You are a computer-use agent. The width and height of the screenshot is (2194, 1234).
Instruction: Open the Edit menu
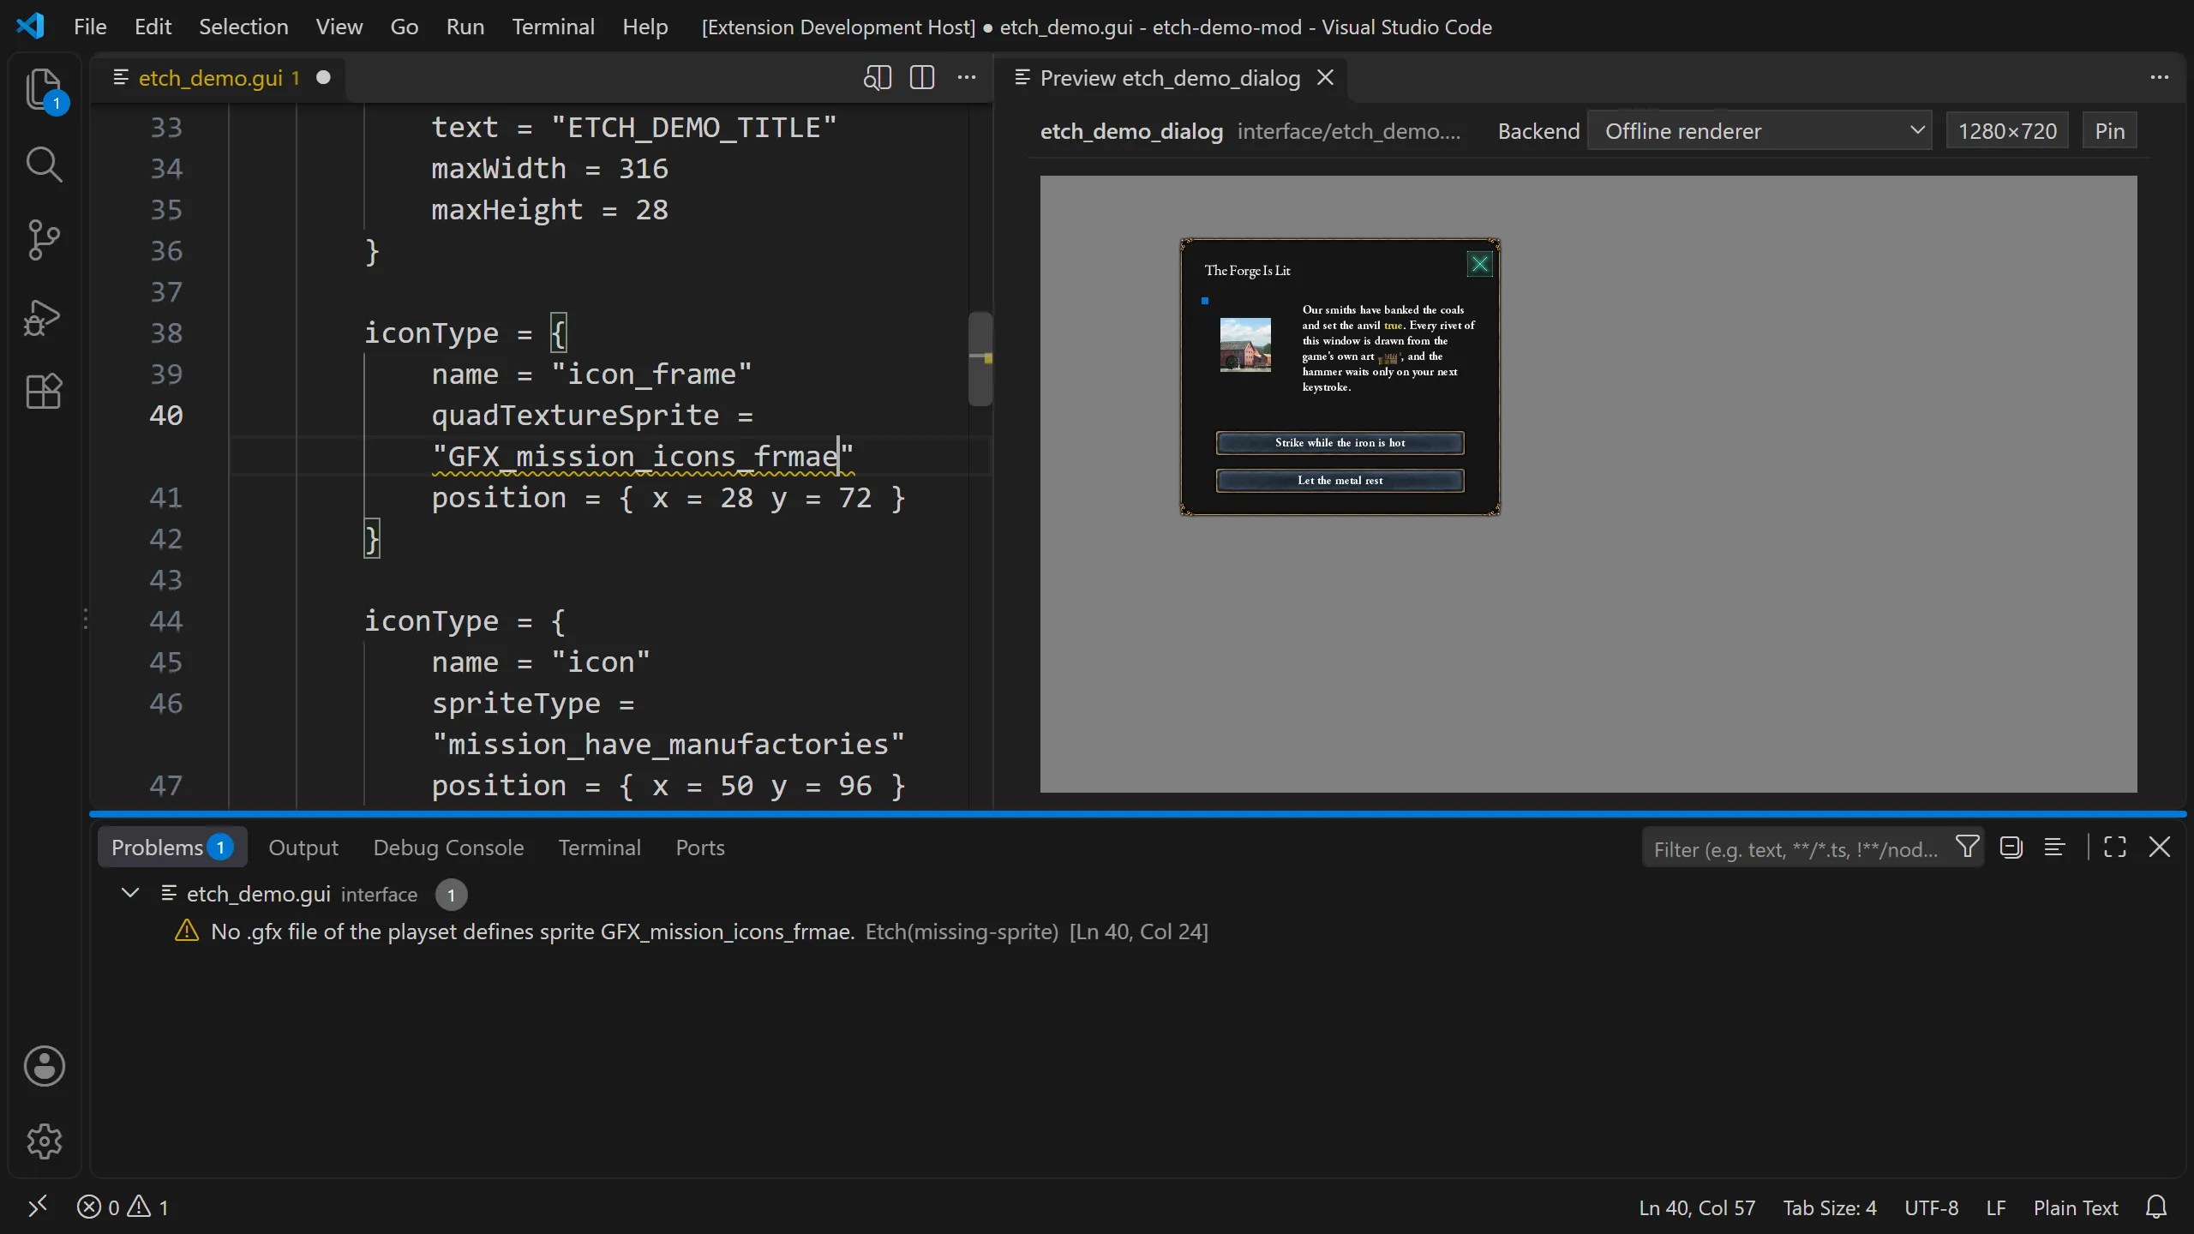tap(153, 27)
